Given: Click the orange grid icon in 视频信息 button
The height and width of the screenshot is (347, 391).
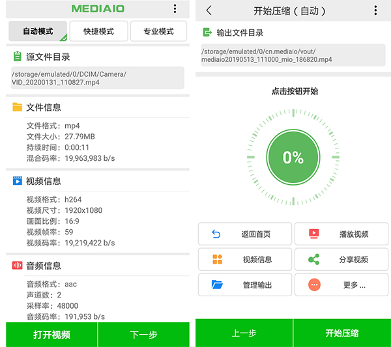Looking at the screenshot, I should coord(217,259).
